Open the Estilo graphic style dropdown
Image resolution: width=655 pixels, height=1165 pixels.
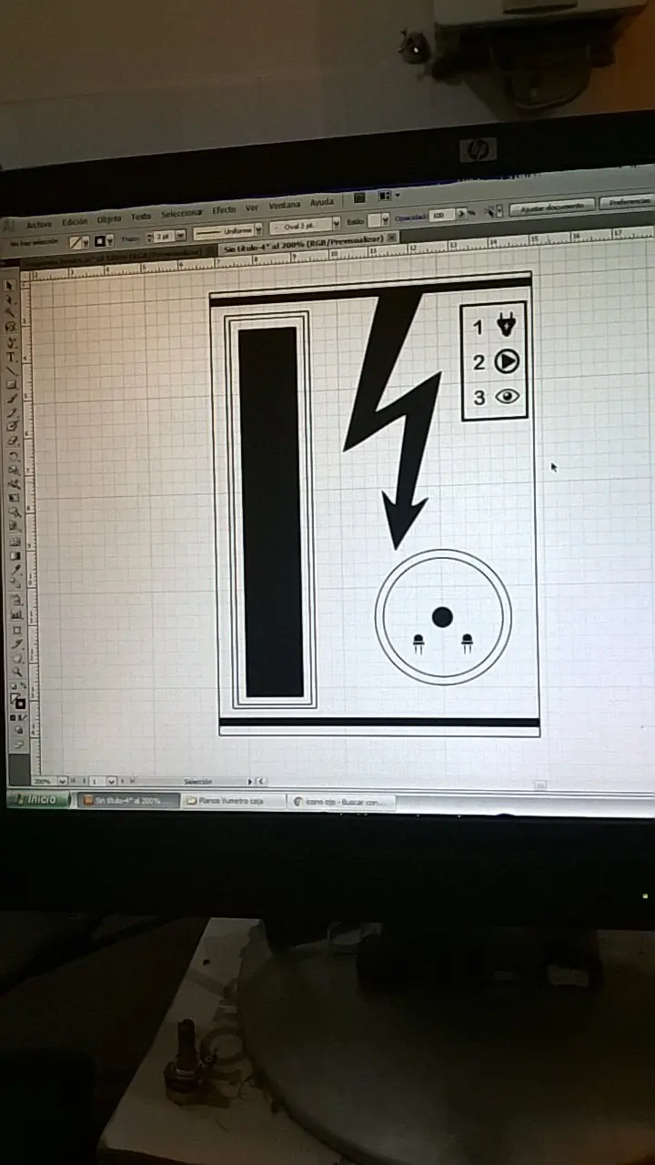coord(386,218)
